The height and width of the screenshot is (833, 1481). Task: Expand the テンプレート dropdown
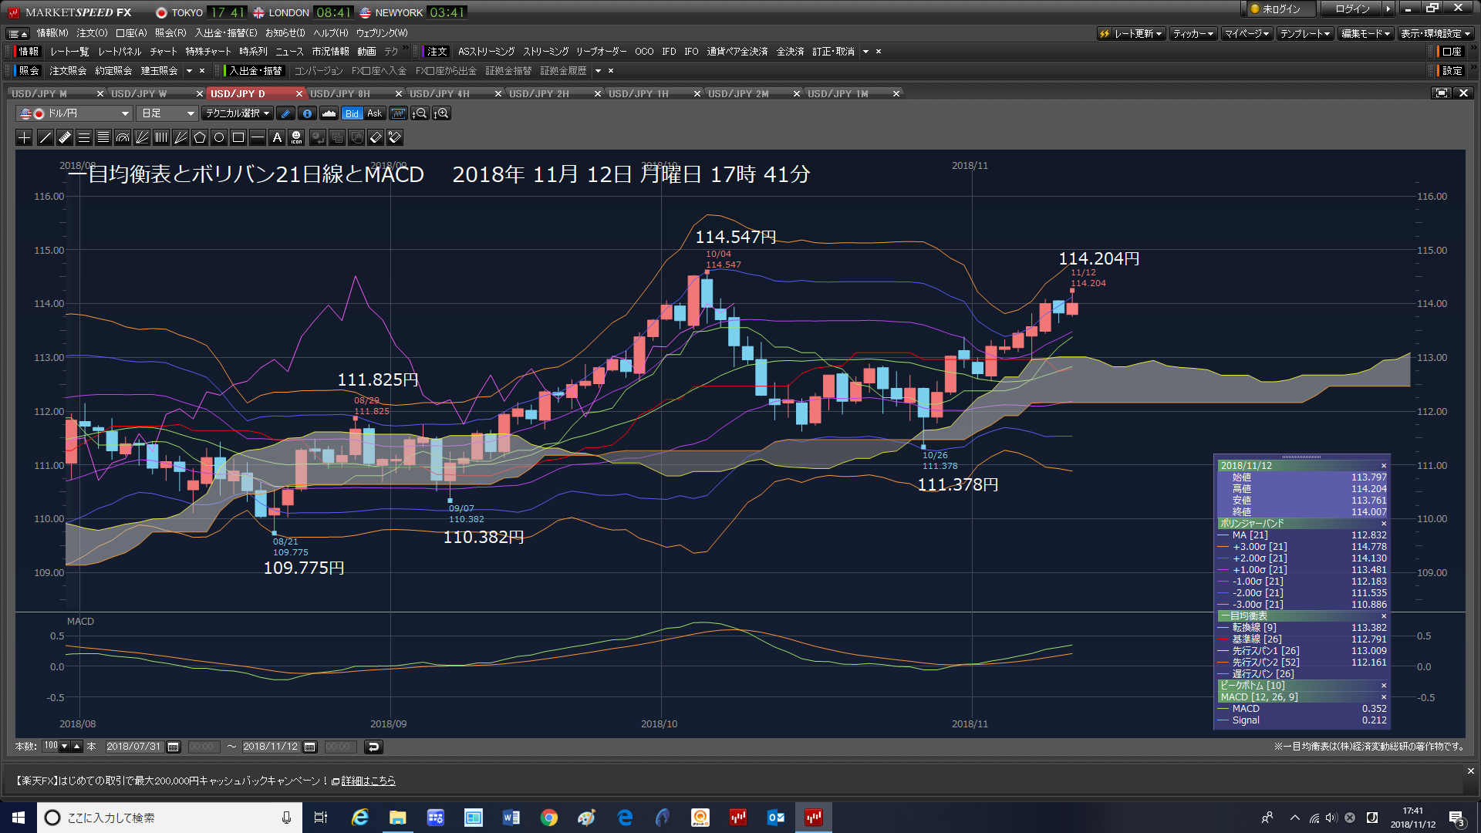coord(1305,33)
